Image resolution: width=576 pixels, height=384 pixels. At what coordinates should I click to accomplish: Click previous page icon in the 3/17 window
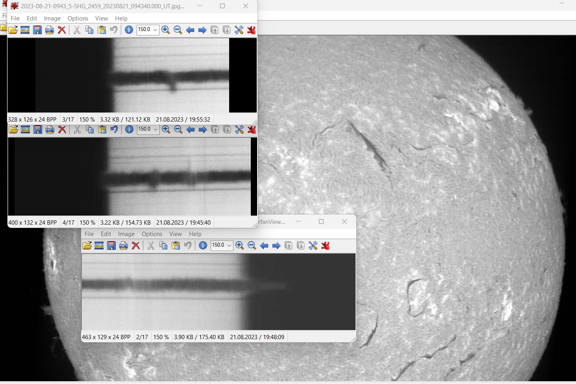(215, 30)
